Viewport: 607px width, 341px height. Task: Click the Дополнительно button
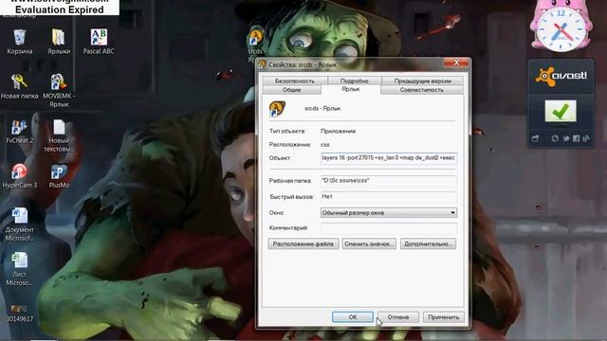tap(428, 244)
